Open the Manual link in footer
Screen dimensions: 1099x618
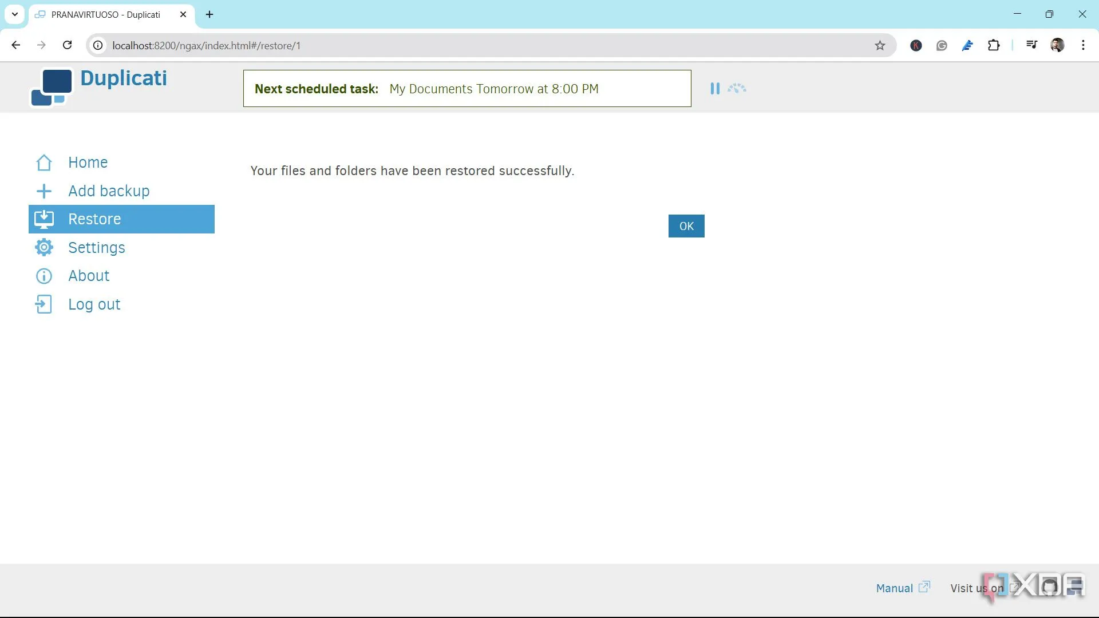pos(895,588)
